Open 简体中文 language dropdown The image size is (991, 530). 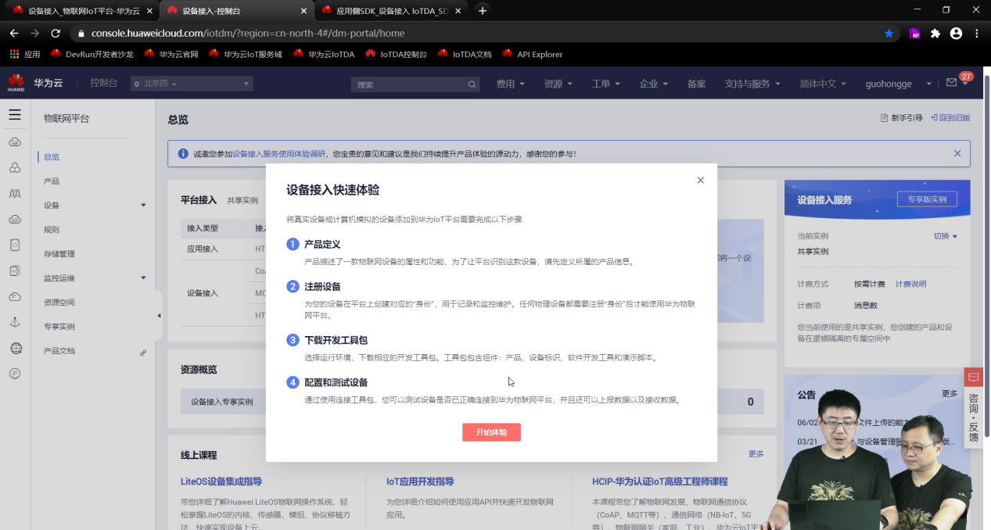pos(824,84)
